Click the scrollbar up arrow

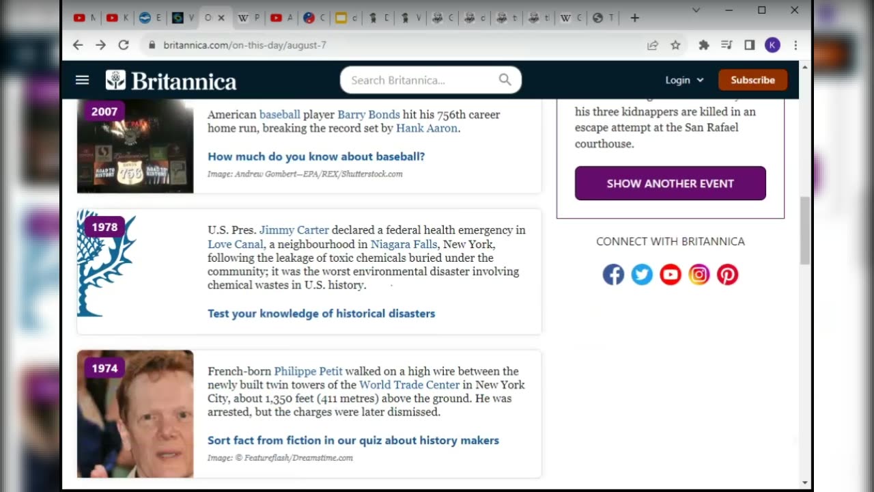point(805,67)
